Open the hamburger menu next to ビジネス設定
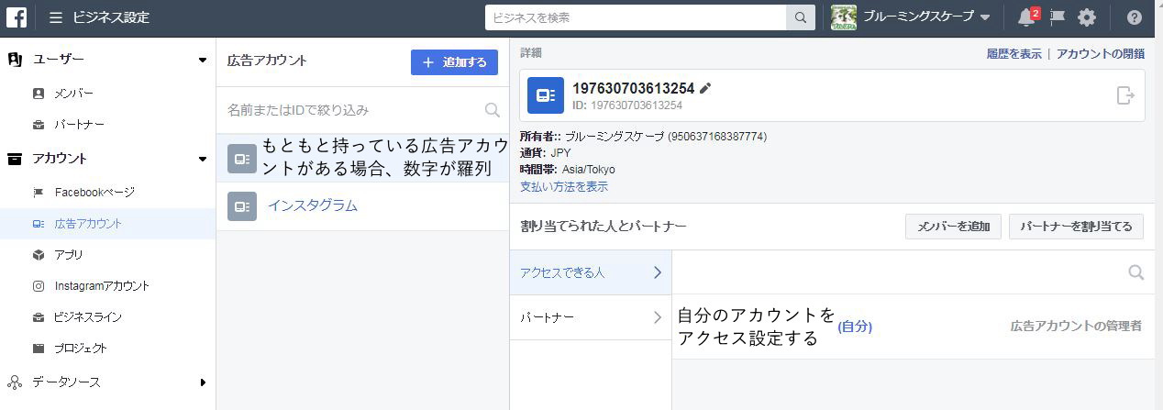This screenshot has height=410, width=1163. [56, 17]
